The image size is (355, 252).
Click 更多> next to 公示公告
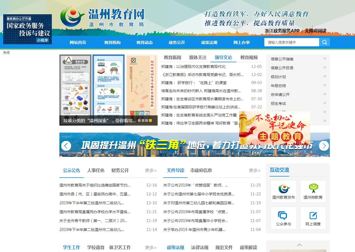point(150,170)
